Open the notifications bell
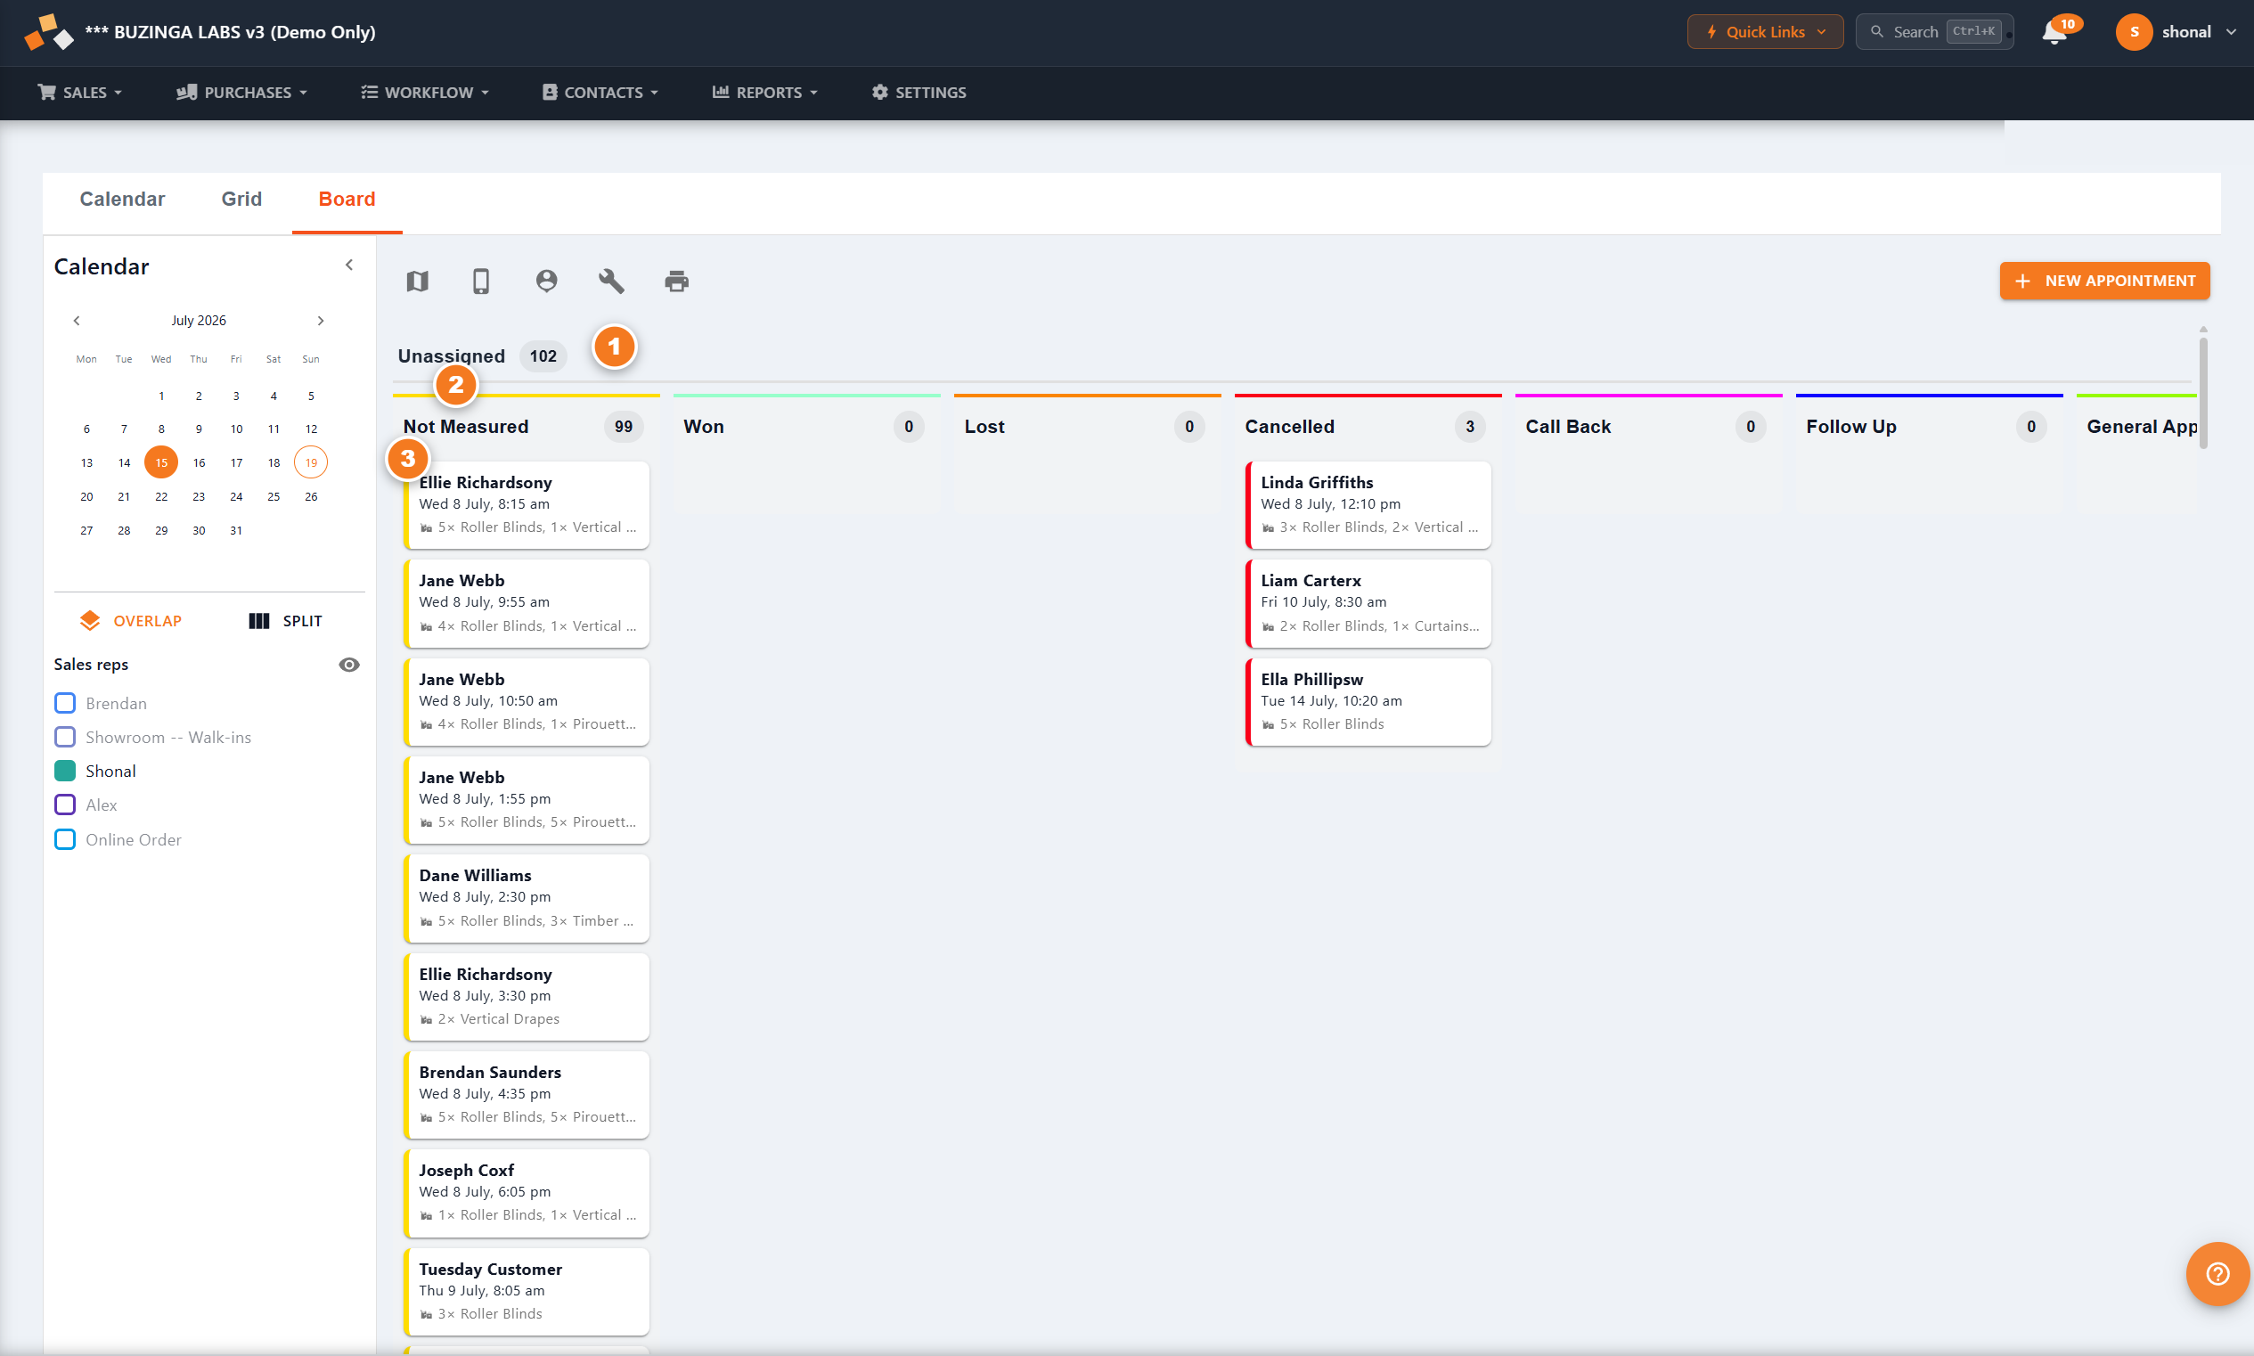 2054,32
